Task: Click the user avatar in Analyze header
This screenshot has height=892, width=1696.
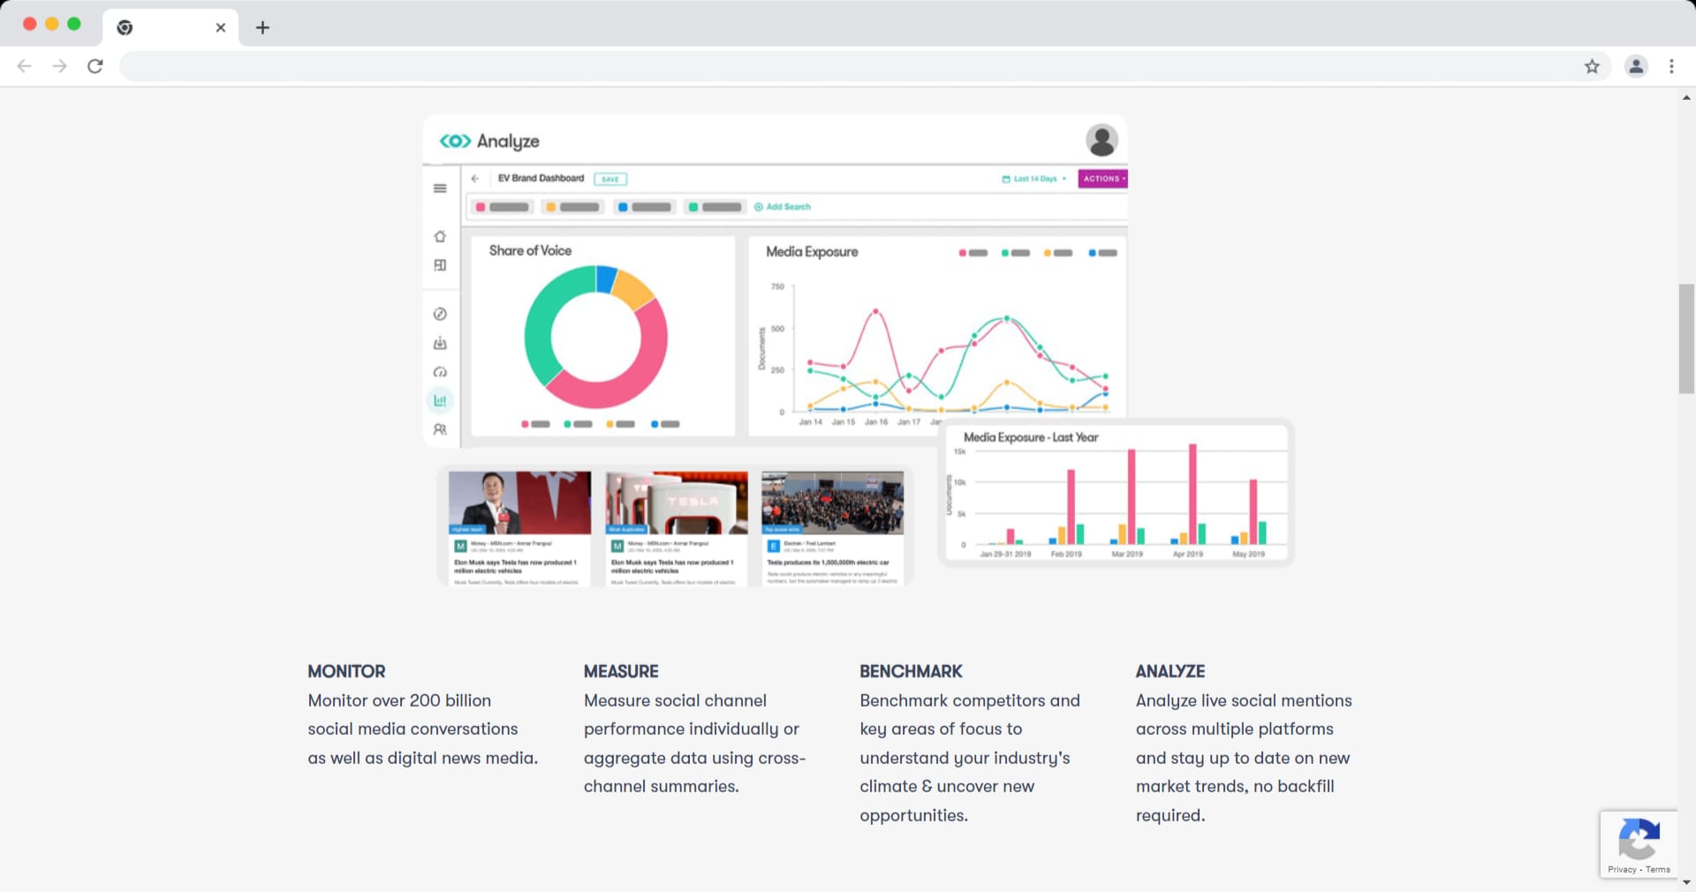Action: pos(1101,140)
